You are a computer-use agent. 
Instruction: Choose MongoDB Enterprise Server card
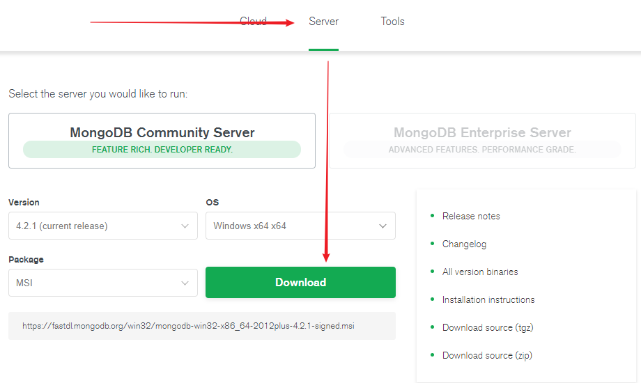point(482,141)
